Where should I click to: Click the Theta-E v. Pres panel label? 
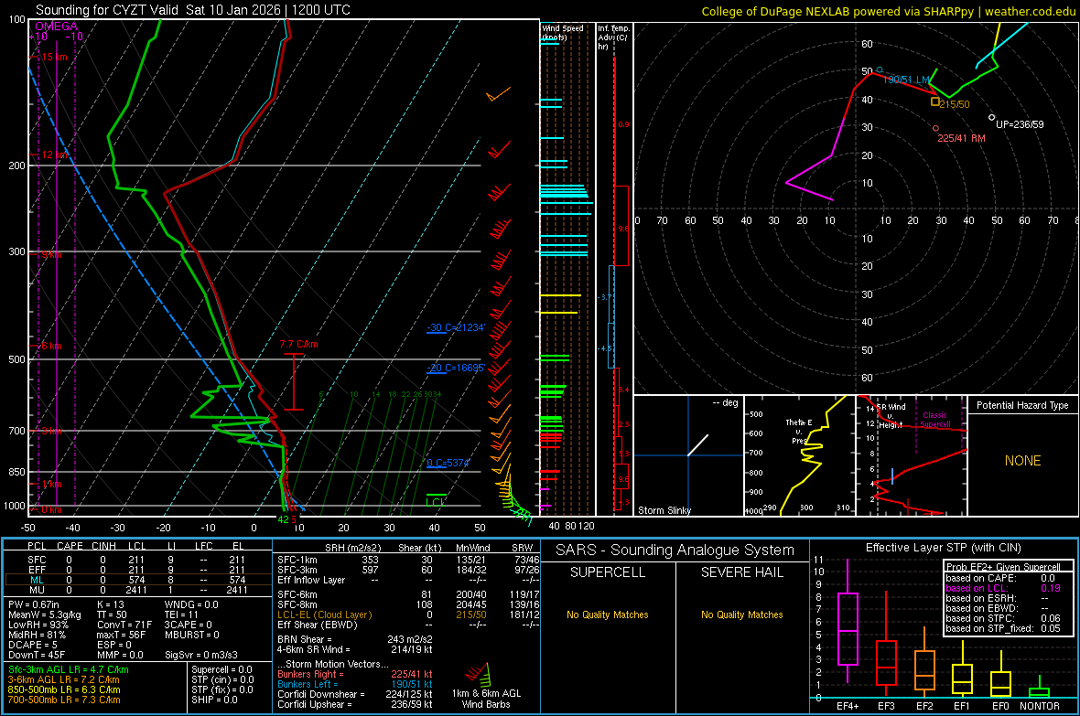[799, 431]
